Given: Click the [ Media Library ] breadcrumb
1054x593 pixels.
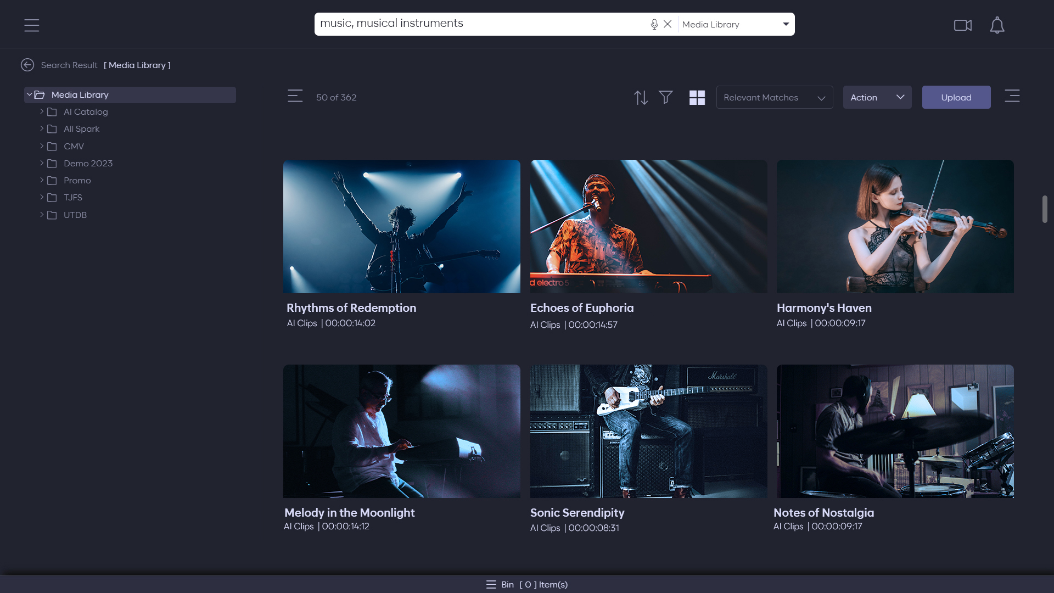Looking at the screenshot, I should (137, 65).
